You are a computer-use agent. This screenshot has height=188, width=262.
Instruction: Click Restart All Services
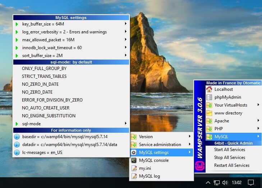232,165
